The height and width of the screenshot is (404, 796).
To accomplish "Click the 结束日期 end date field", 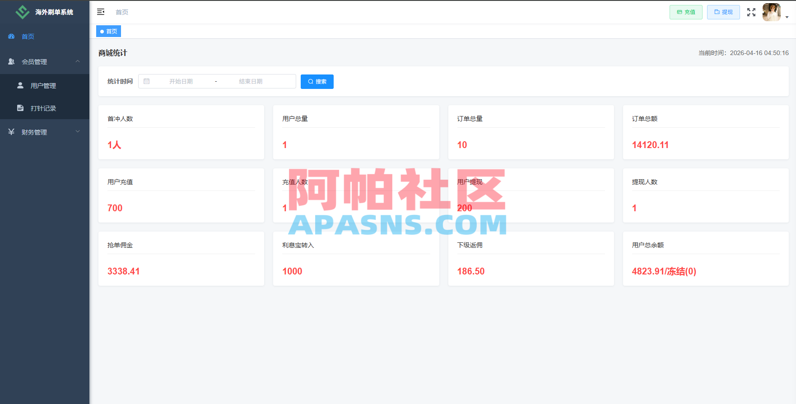I will pos(251,81).
